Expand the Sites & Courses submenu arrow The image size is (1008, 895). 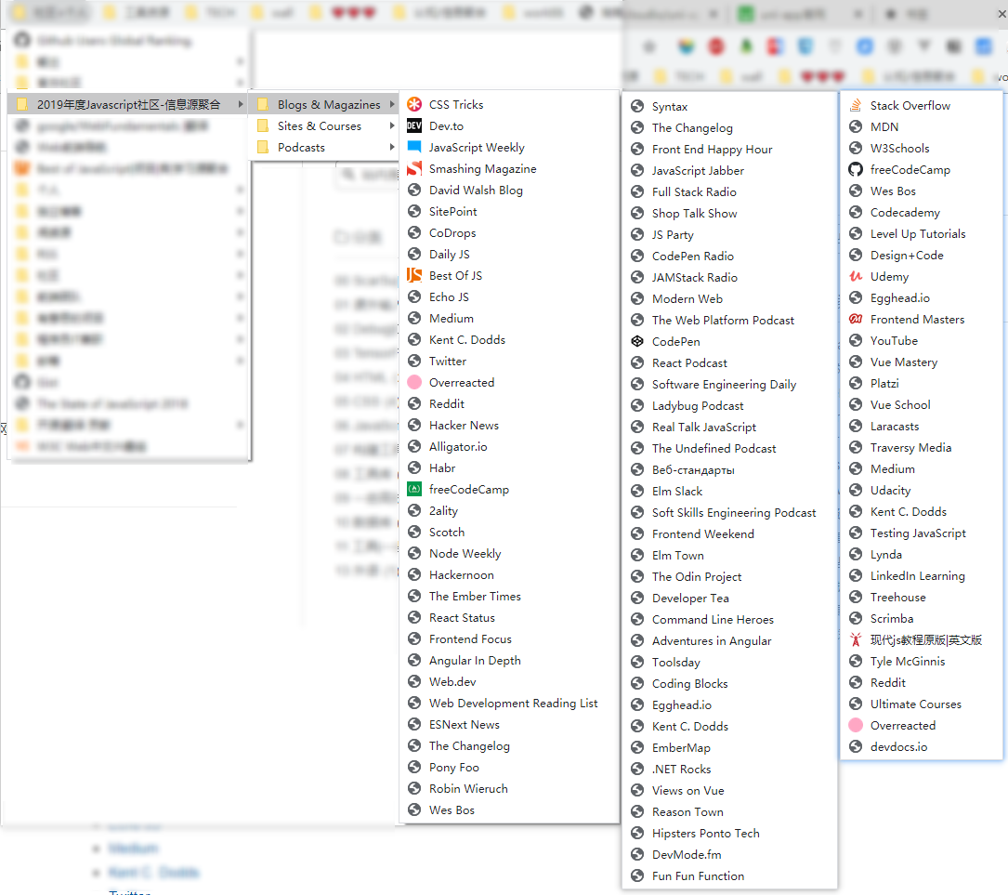tap(391, 126)
